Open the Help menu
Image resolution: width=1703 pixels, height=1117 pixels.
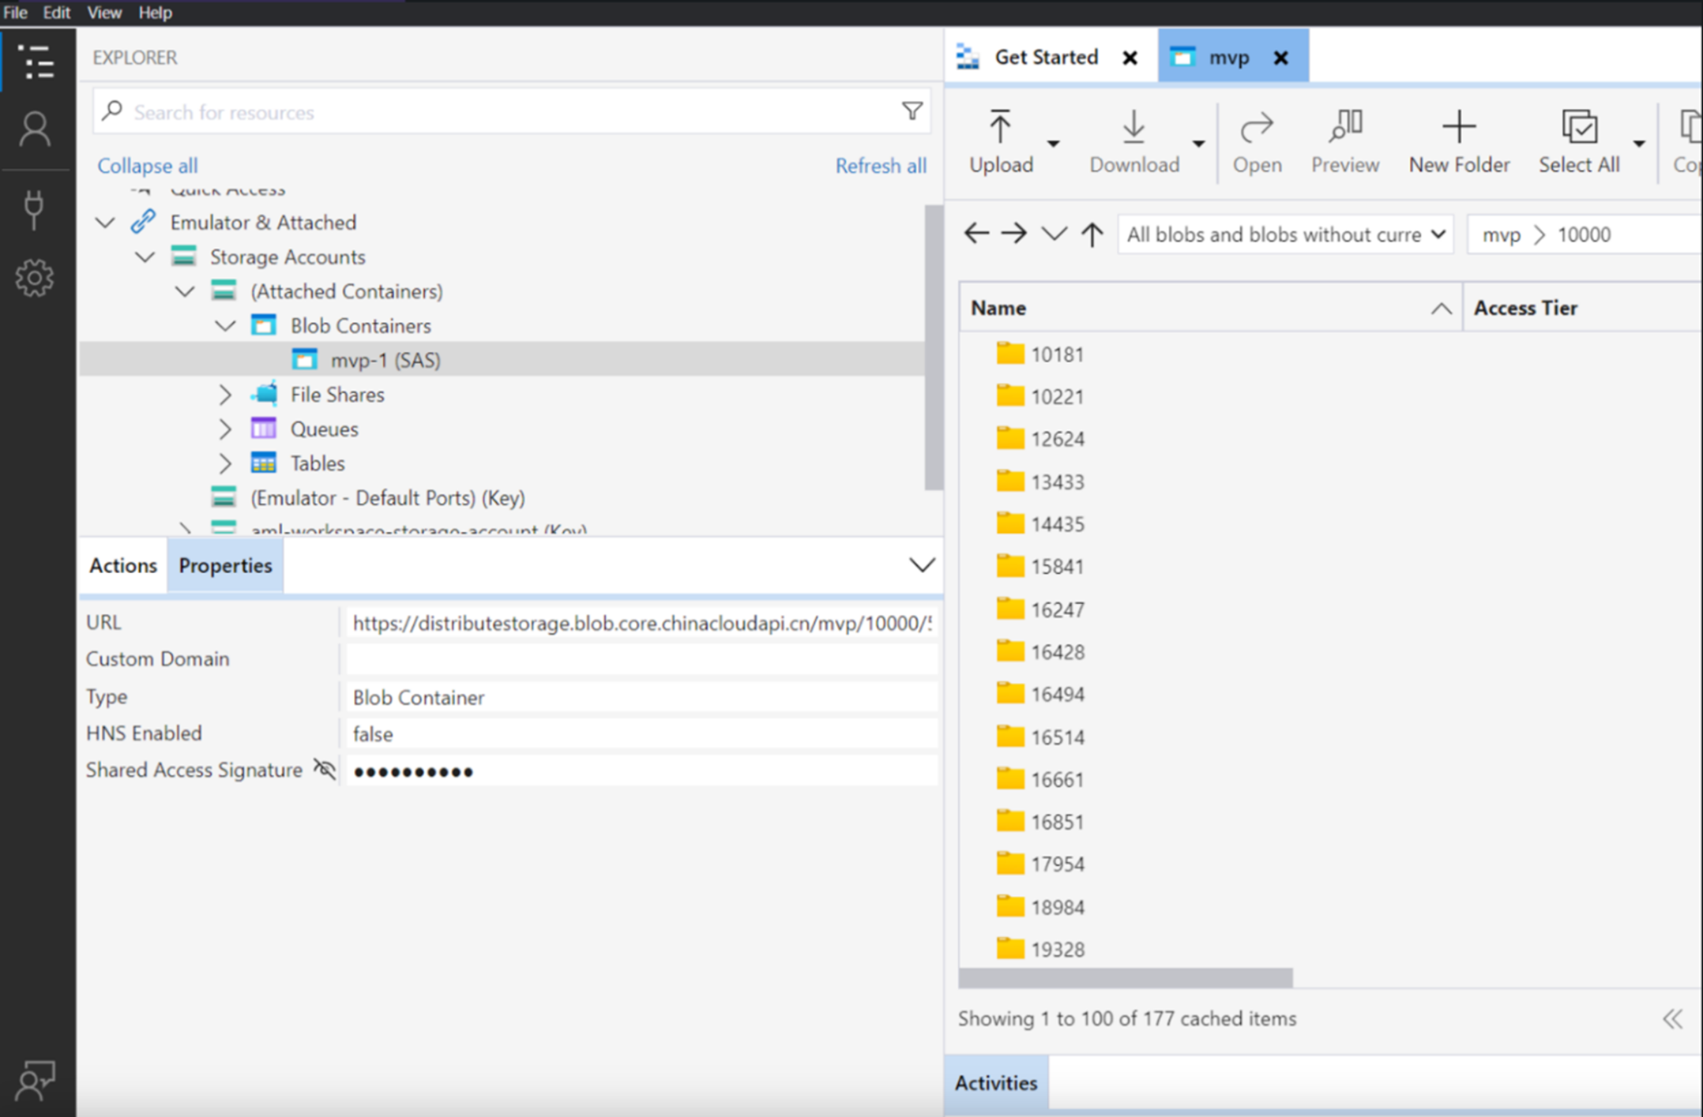click(x=155, y=13)
